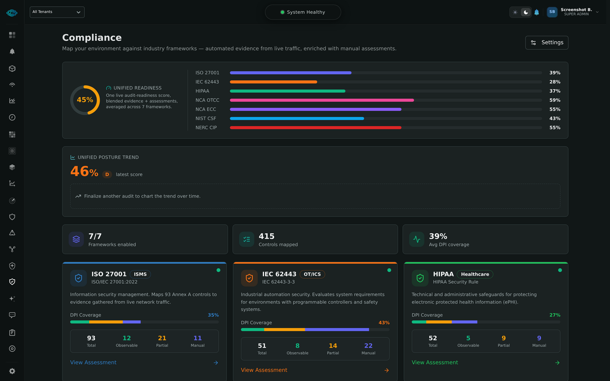This screenshot has width=610, height=381.
Task: Open the gear settings icon at sidebar bottom
Action: point(12,371)
